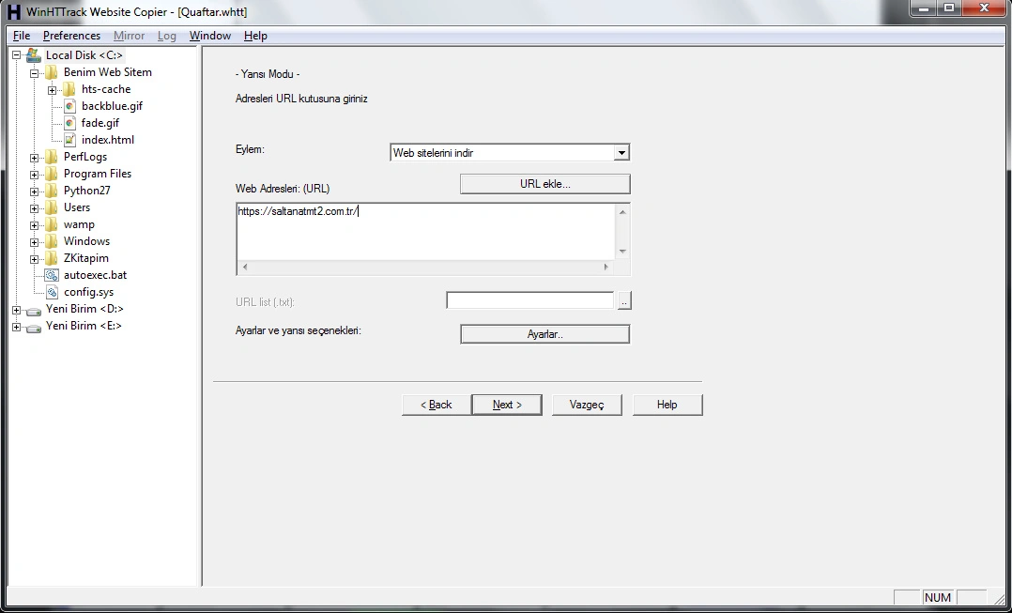Click the WinHTTrack title bar logo icon
1012x613 pixels.
tap(13, 11)
